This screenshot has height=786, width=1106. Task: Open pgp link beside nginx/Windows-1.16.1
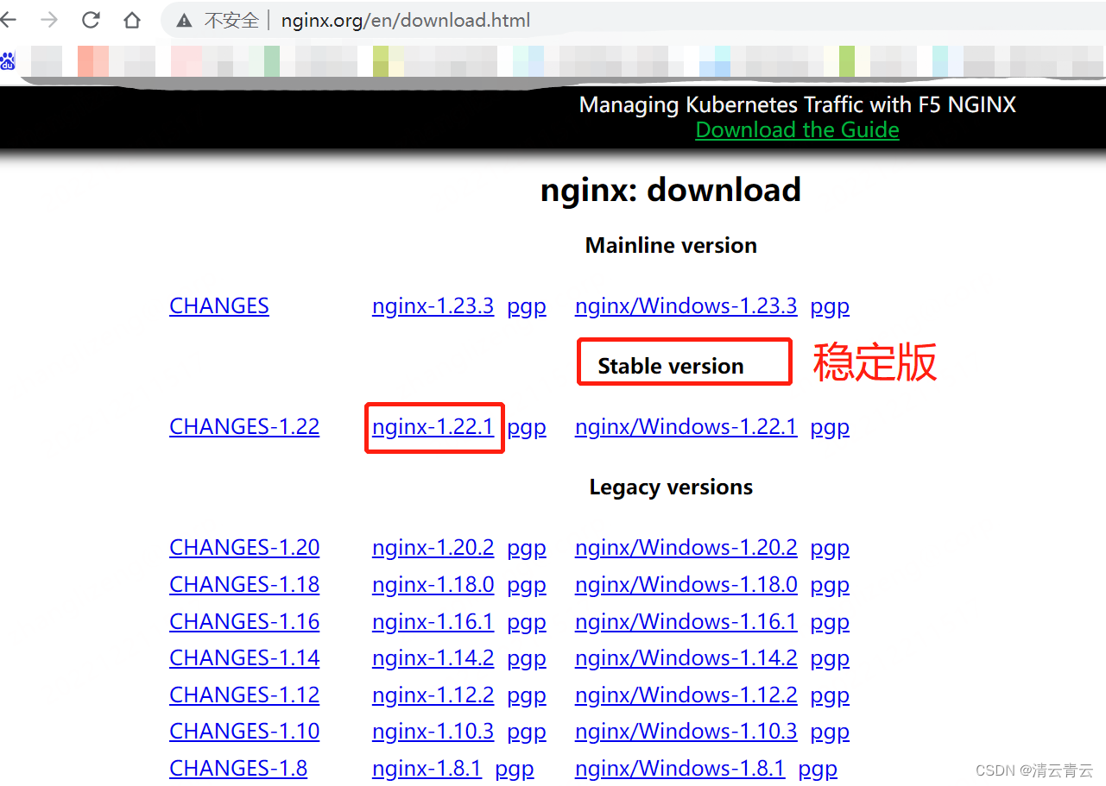[x=830, y=623]
